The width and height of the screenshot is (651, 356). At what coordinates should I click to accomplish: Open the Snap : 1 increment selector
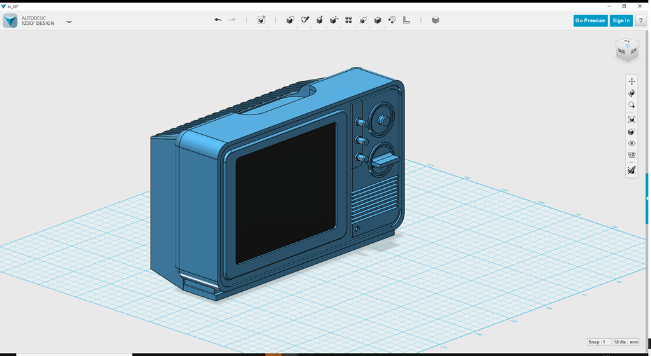(600, 342)
